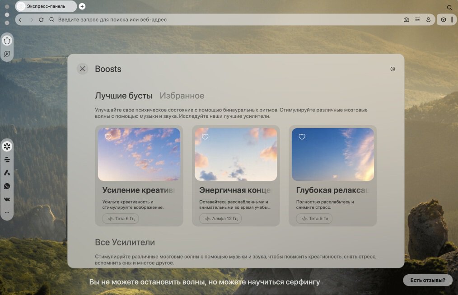Open VK in the sidebar
Screen dimensions: 458x295
click(x=7, y=199)
